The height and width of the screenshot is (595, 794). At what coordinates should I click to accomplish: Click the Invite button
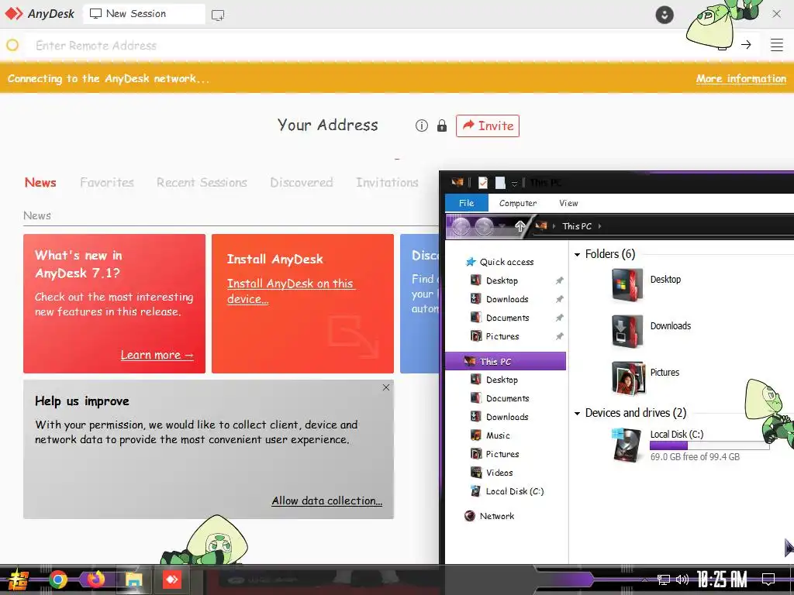(x=488, y=126)
